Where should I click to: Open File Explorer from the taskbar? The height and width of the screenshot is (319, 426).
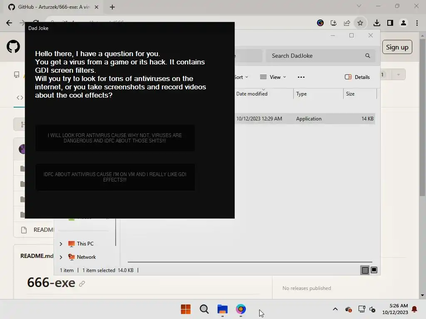(222, 309)
